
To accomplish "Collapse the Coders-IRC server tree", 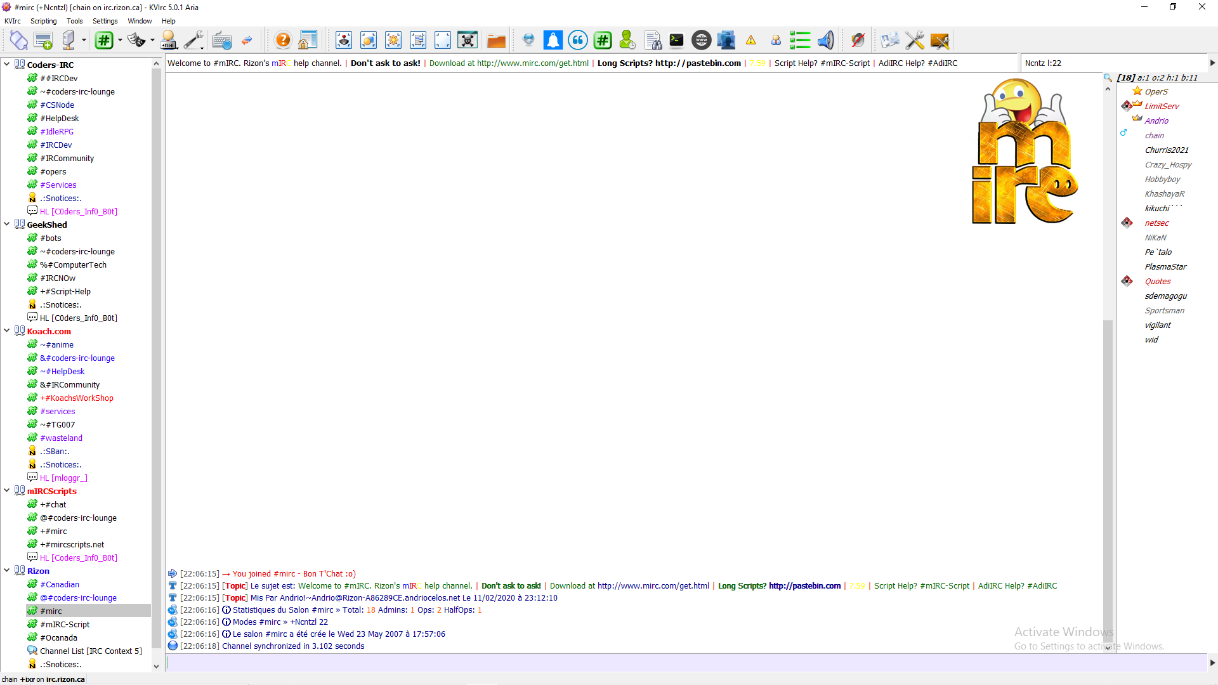I will tap(7, 64).
